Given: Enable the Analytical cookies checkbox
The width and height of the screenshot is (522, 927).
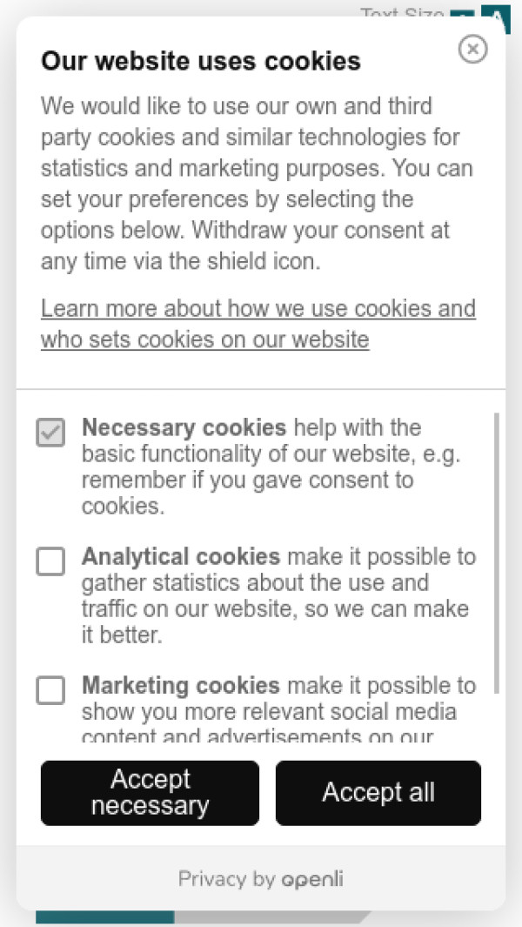Looking at the screenshot, I should coord(50,561).
